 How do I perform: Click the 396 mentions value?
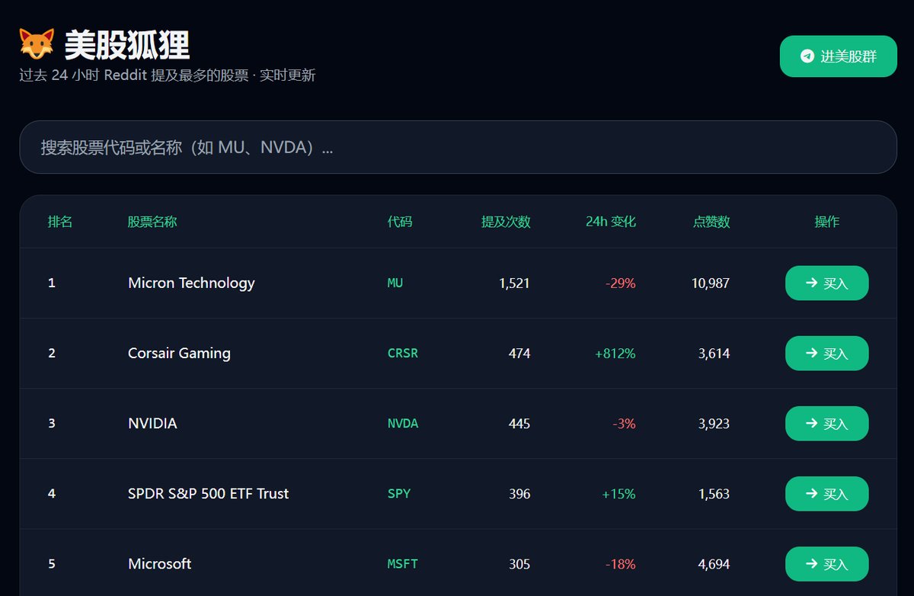click(519, 493)
